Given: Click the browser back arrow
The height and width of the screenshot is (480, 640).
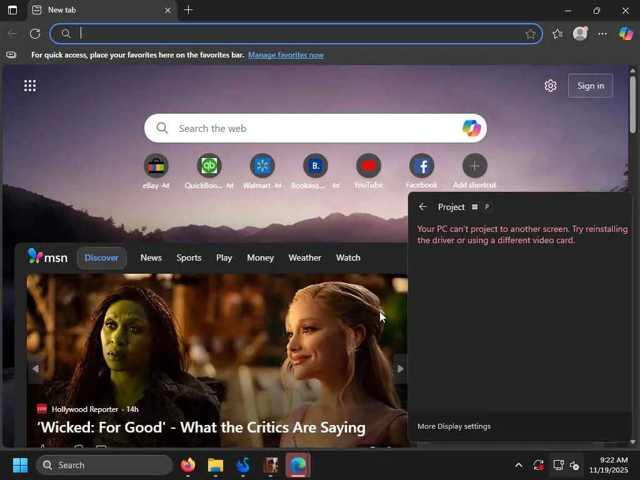Looking at the screenshot, I should pyautogui.click(x=12, y=34).
